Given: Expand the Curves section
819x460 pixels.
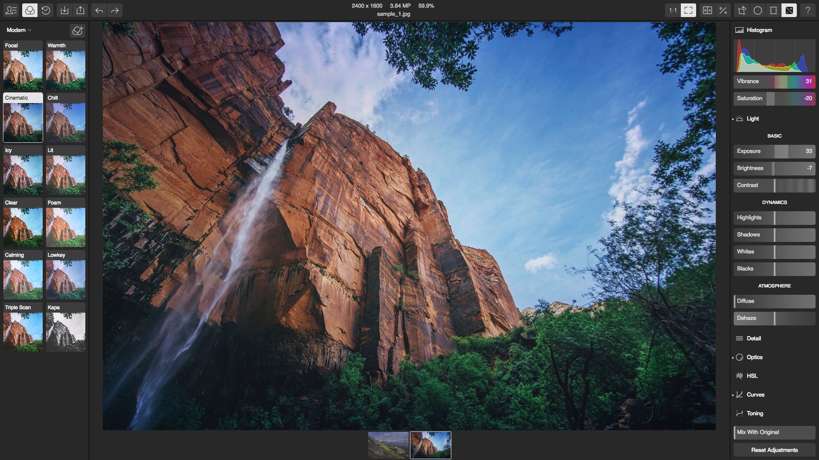Looking at the screenshot, I should [755, 395].
